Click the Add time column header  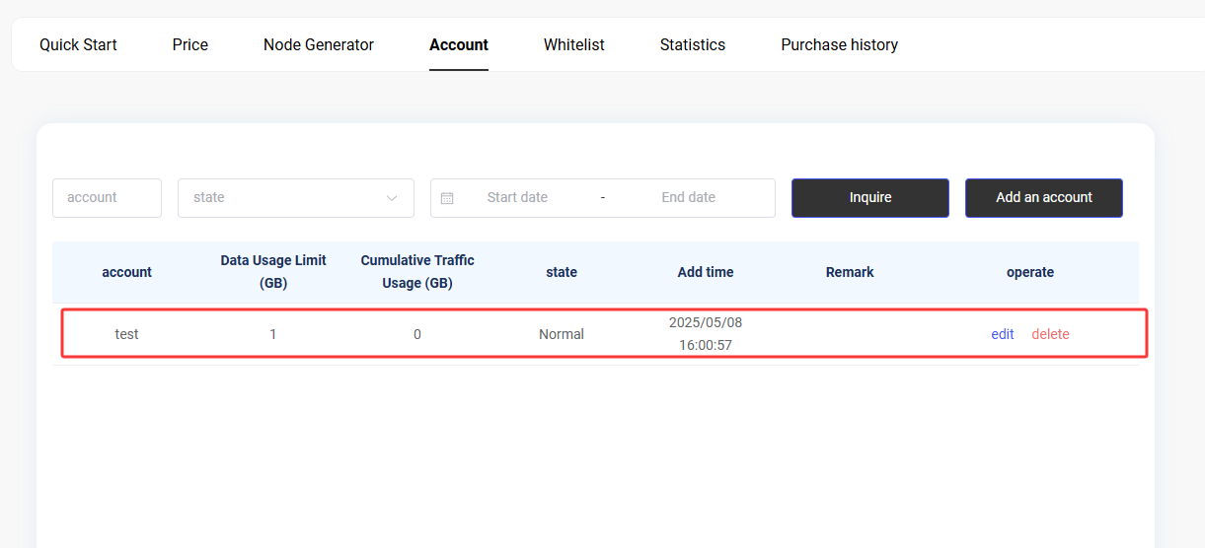[706, 272]
